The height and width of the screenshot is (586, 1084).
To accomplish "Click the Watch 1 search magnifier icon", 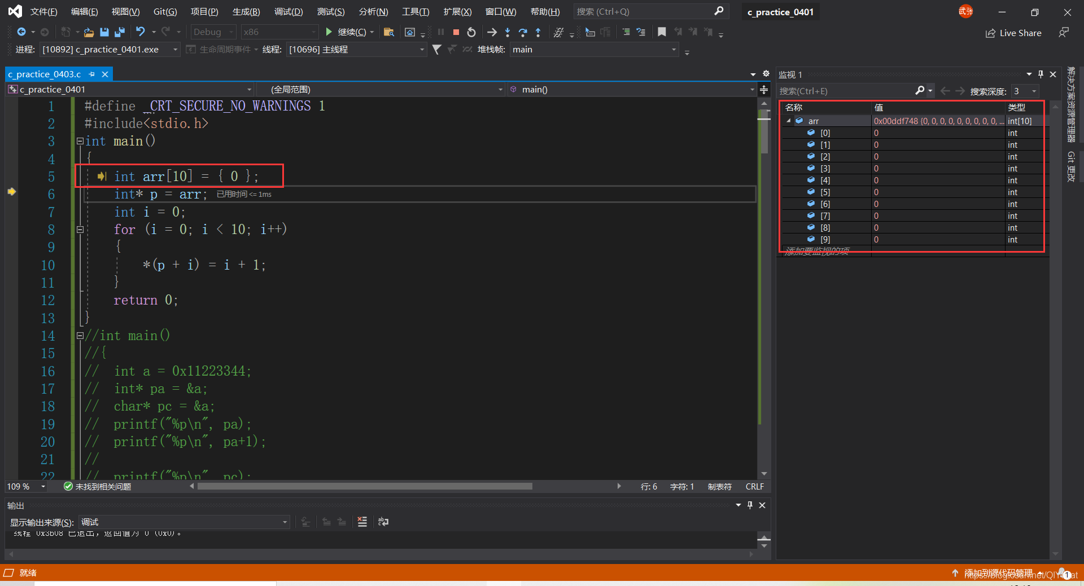I will (920, 91).
